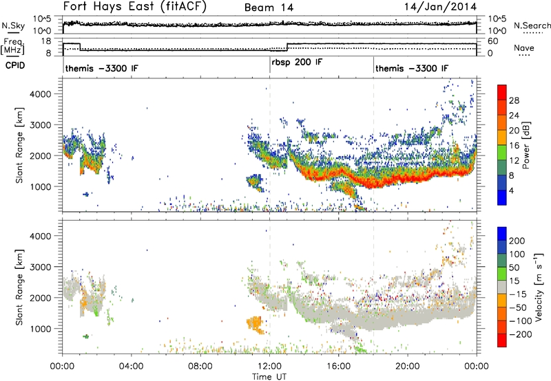Click the "12" label on power color bar
This screenshot has height=381, width=551.
[514, 161]
